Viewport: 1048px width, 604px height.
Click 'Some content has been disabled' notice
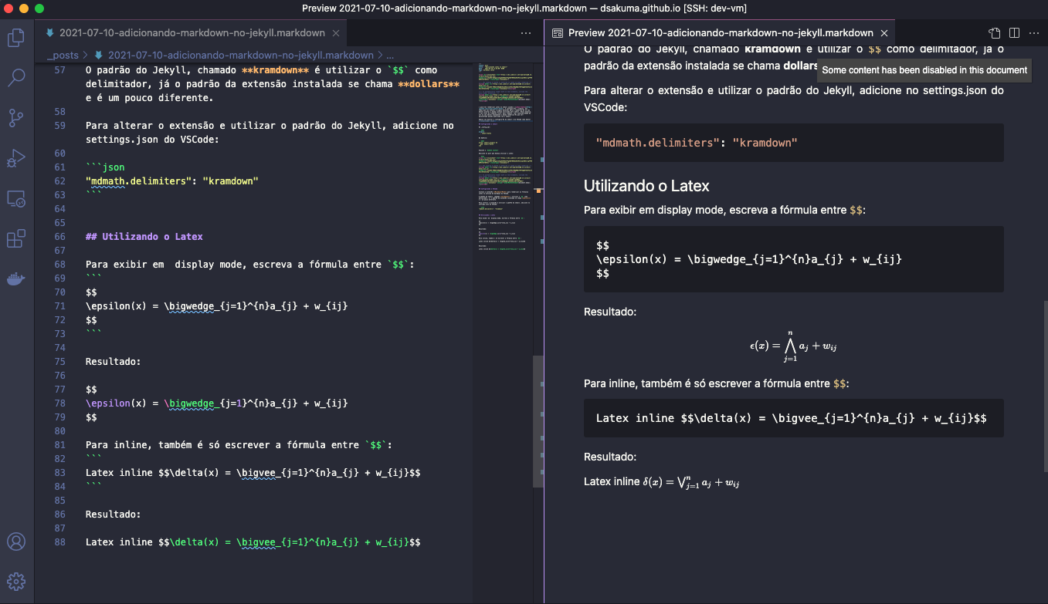(x=924, y=70)
